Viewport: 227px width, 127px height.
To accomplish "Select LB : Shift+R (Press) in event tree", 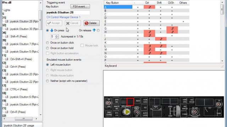I will coord(16,37).
